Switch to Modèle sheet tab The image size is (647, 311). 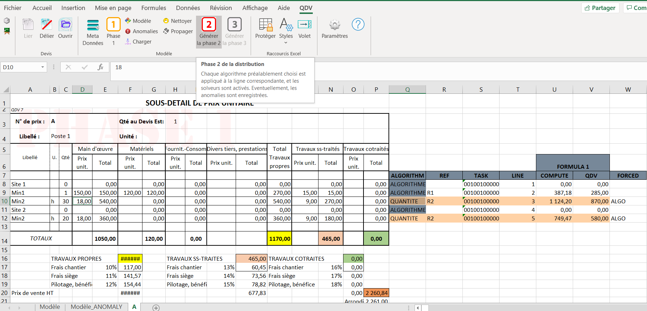tap(50, 307)
